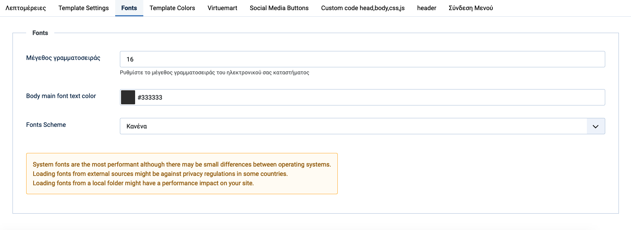The height and width of the screenshot is (230, 631).
Task: Click the system fonts performance warning box
Action: pyautogui.click(x=182, y=174)
